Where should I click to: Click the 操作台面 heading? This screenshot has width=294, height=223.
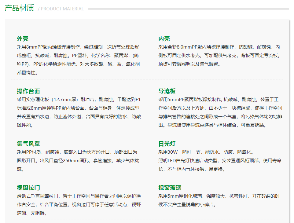(x=28, y=91)
